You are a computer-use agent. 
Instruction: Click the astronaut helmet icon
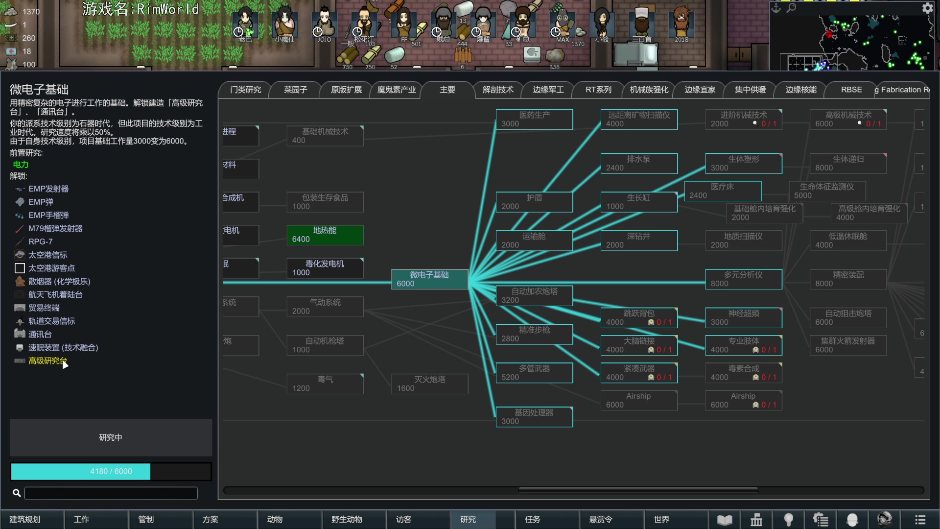click(884, 520)
